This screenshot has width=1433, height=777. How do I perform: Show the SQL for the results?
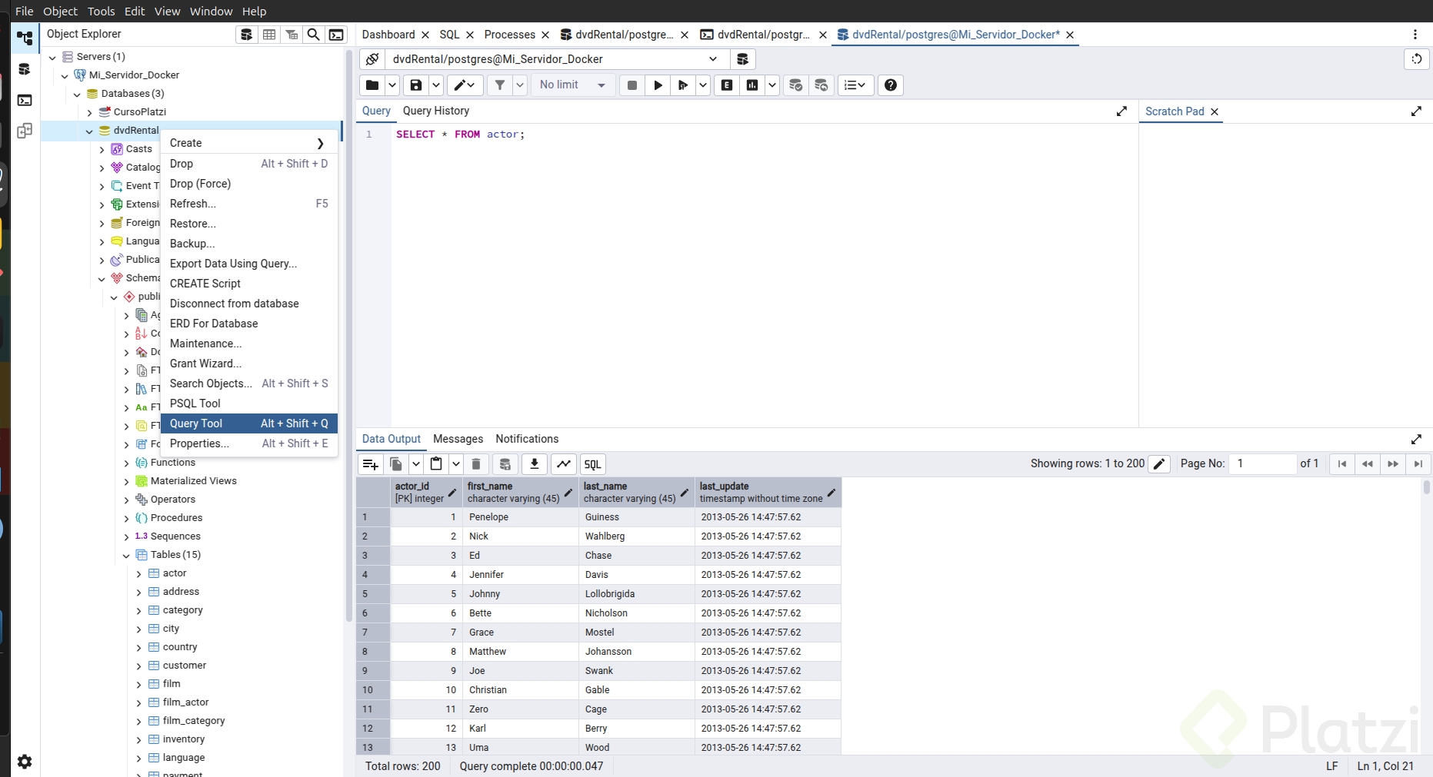pos(592,464)
